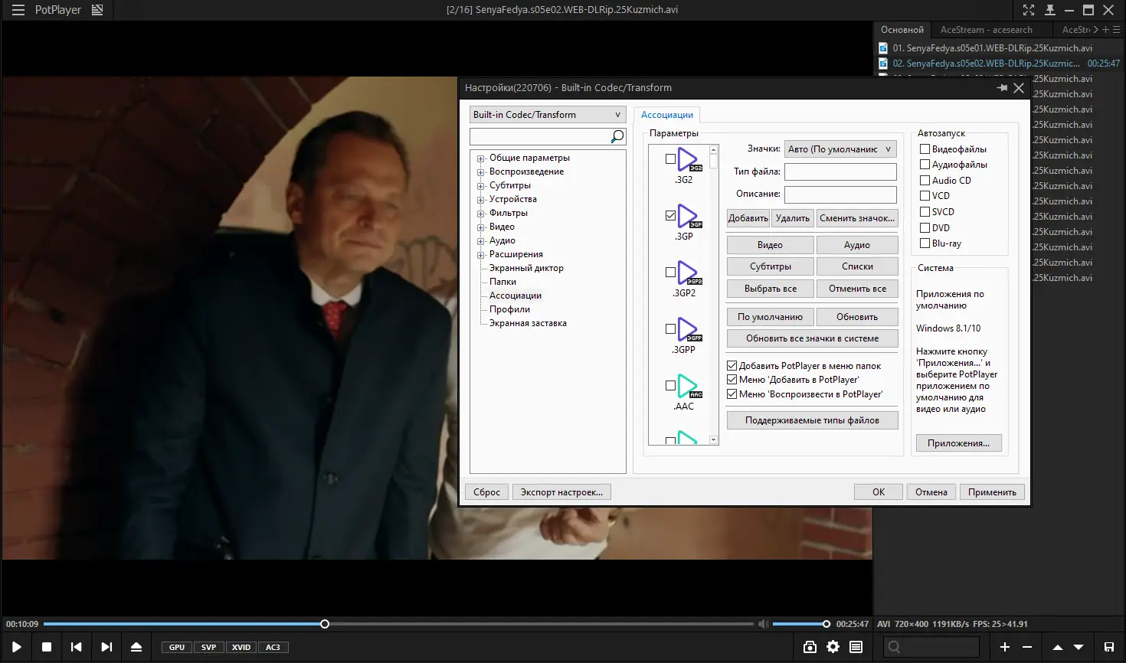Click the Экспорт настроек button
This screenshot has height=663, width=1126.
coord(561,492)
